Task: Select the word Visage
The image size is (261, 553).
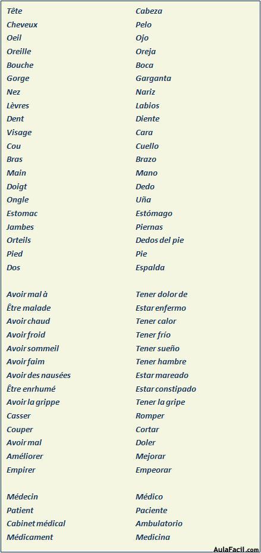Action: coord(19,133)
